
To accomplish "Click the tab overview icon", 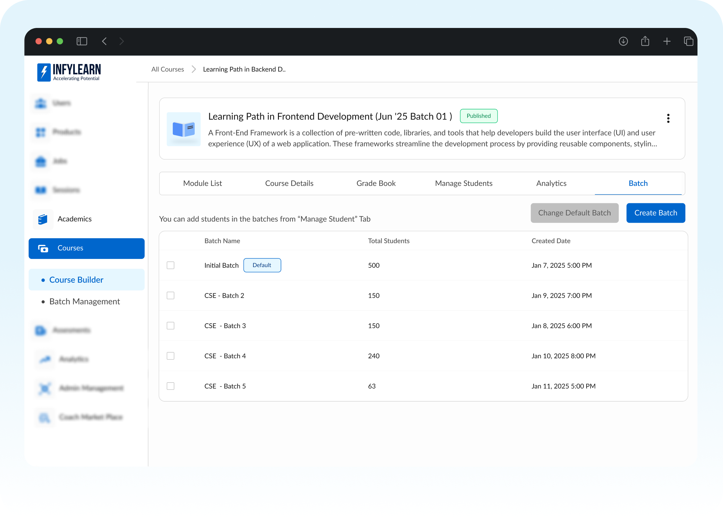I will (688, 41).
